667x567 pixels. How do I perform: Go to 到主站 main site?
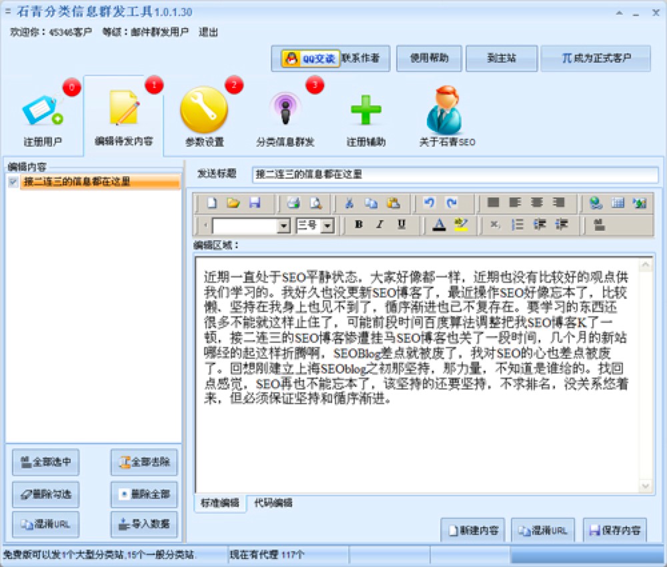502,58
